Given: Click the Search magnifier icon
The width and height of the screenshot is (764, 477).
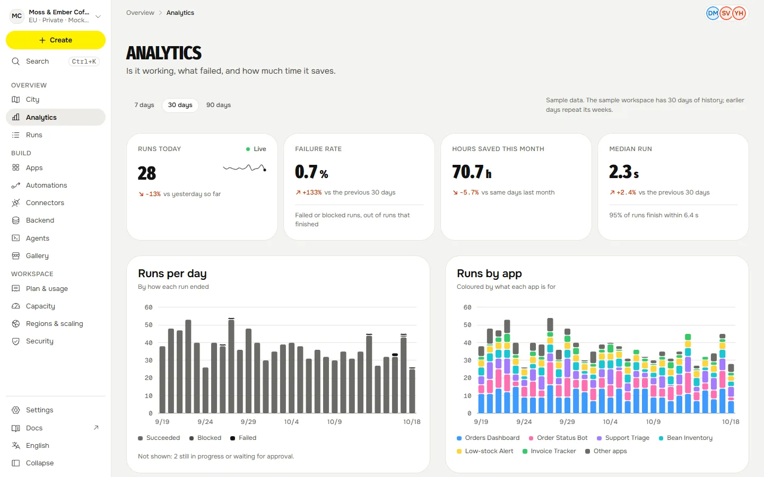Looking at the screenshot, I should [16, 61].
